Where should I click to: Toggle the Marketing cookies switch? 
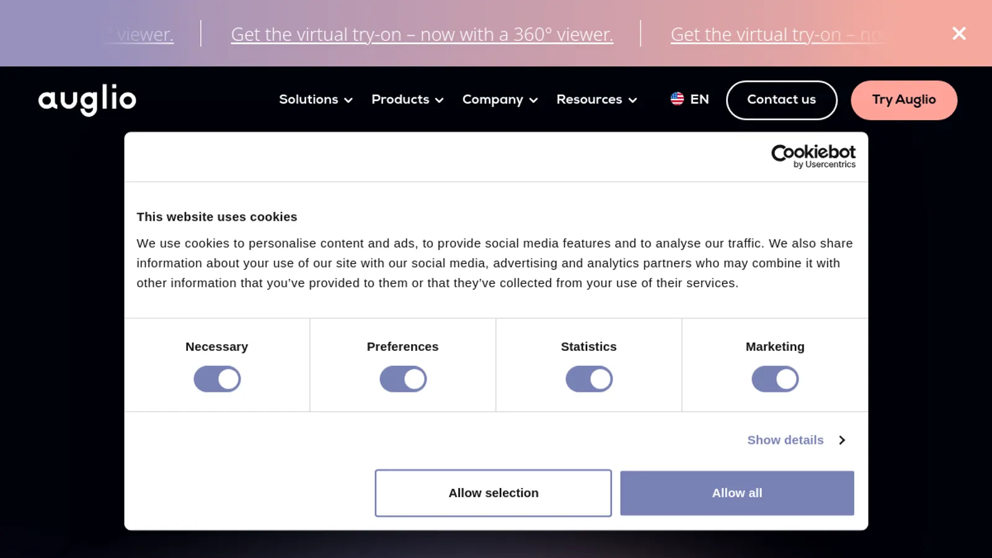pos(775,379)
